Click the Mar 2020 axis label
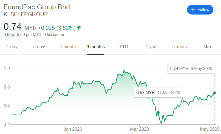This screenshot has height=134, width=221. [139, 129]
